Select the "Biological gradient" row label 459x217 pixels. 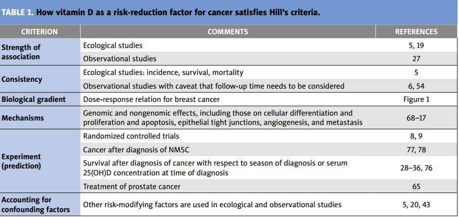(33, 99)
